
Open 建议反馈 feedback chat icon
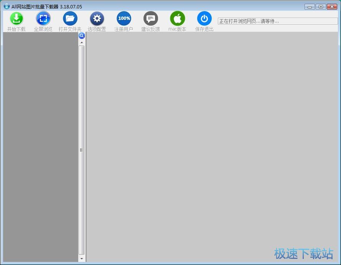[151, 18]
